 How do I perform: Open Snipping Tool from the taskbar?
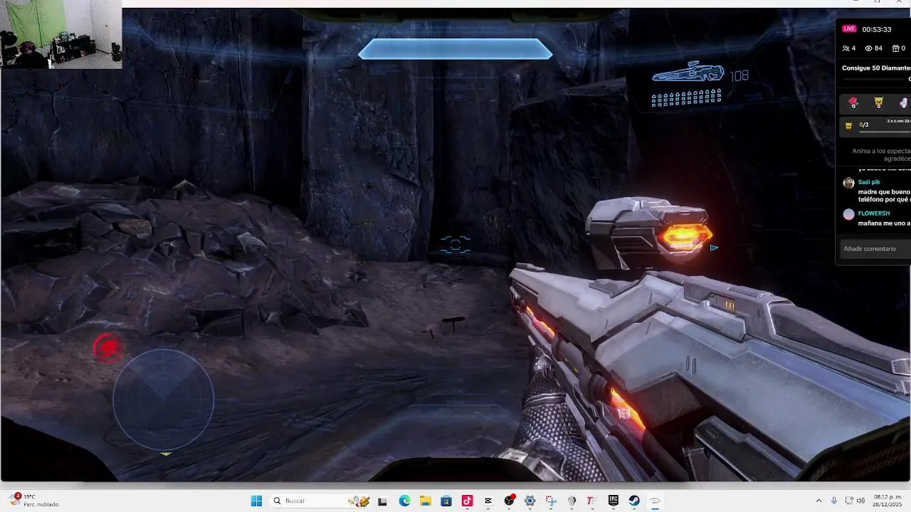(x=550, y=501)
